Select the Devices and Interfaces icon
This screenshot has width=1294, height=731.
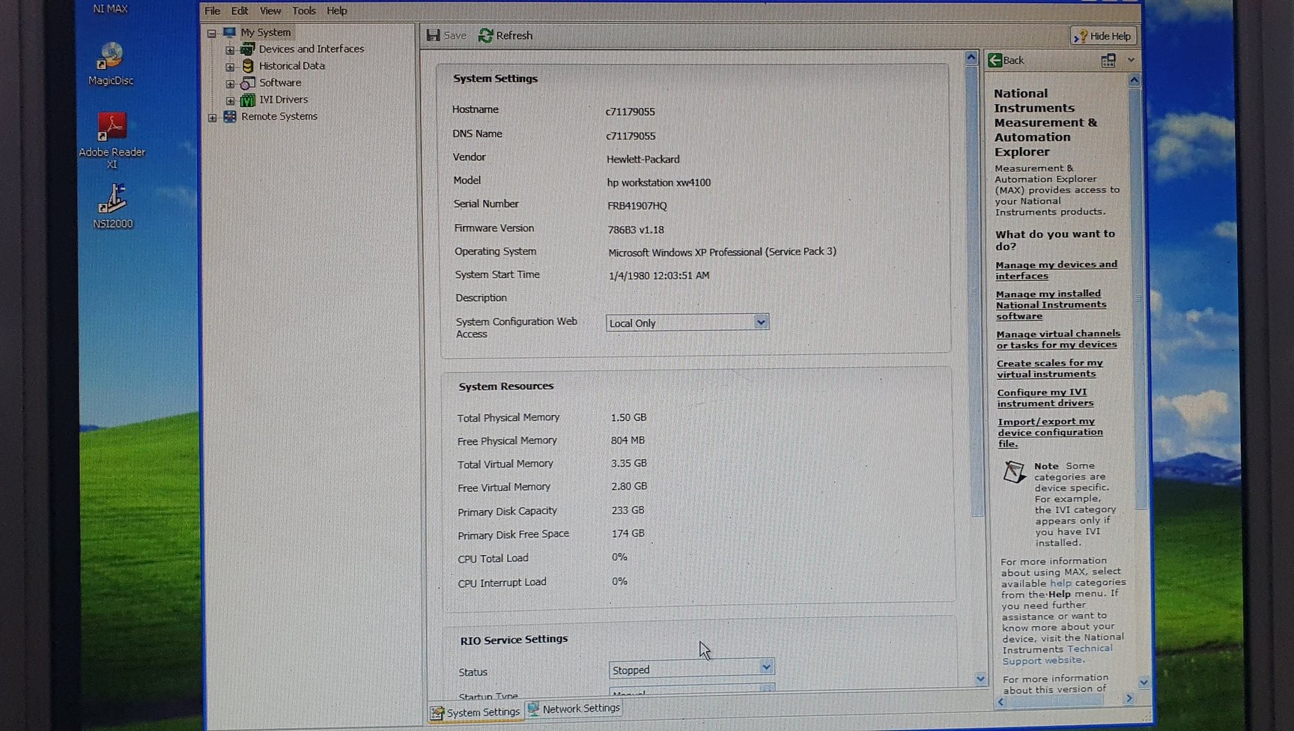247,49
